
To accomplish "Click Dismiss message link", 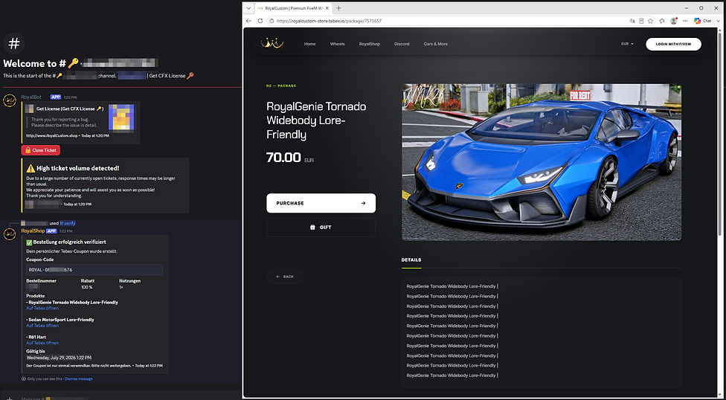I will tap(79, 378).
